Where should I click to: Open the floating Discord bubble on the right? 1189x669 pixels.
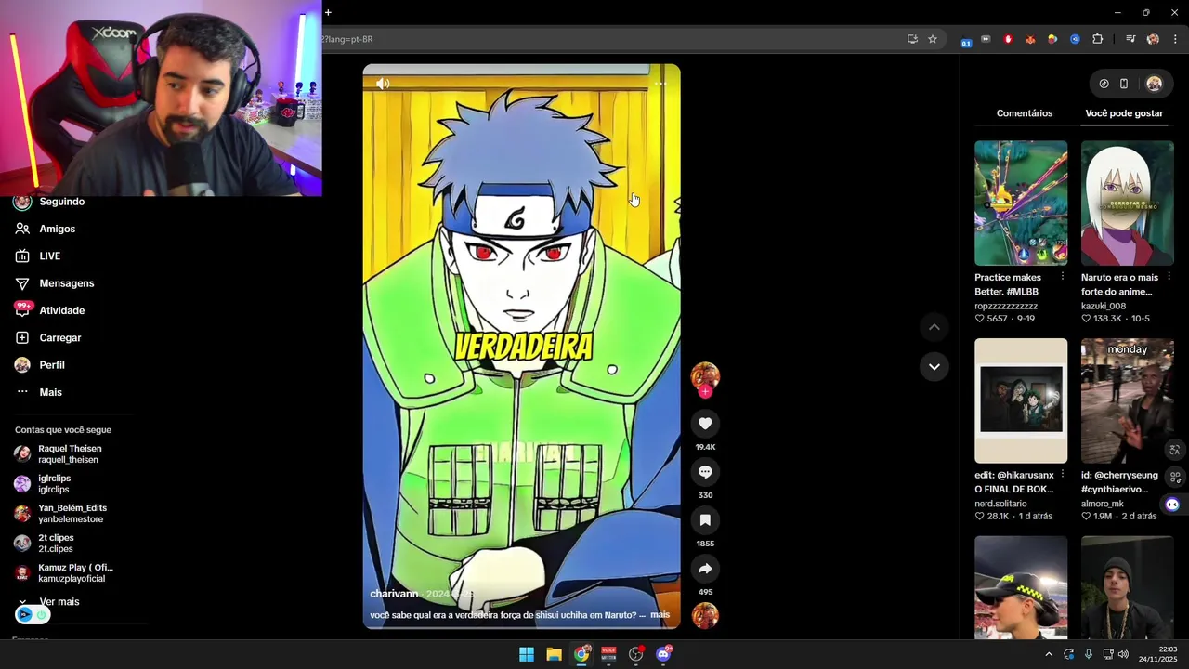(x=1172, y=505)
